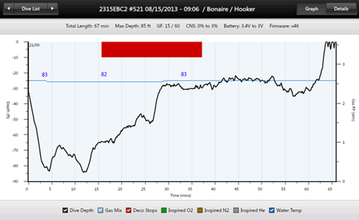Click the Firmware: v46 info text
This screenshot has width=359, height=220.
click(x=285, y=26)
